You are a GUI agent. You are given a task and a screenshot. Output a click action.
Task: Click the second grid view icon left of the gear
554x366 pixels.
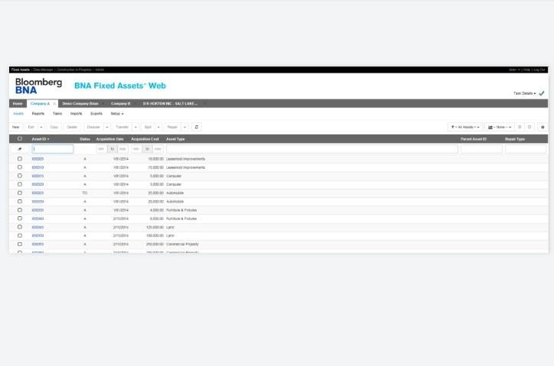click(x=530, y=127)
